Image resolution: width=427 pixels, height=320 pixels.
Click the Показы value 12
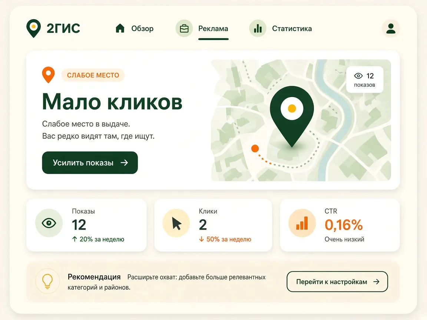click(x=79, y=225)
